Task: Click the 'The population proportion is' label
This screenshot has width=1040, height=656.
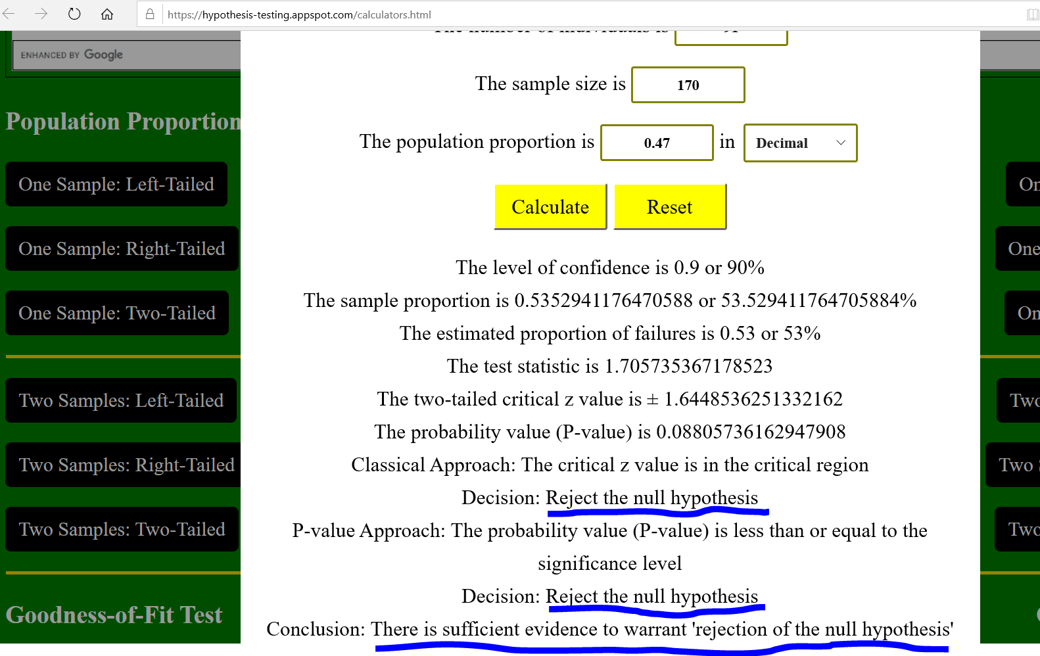Action: point(477,142)
